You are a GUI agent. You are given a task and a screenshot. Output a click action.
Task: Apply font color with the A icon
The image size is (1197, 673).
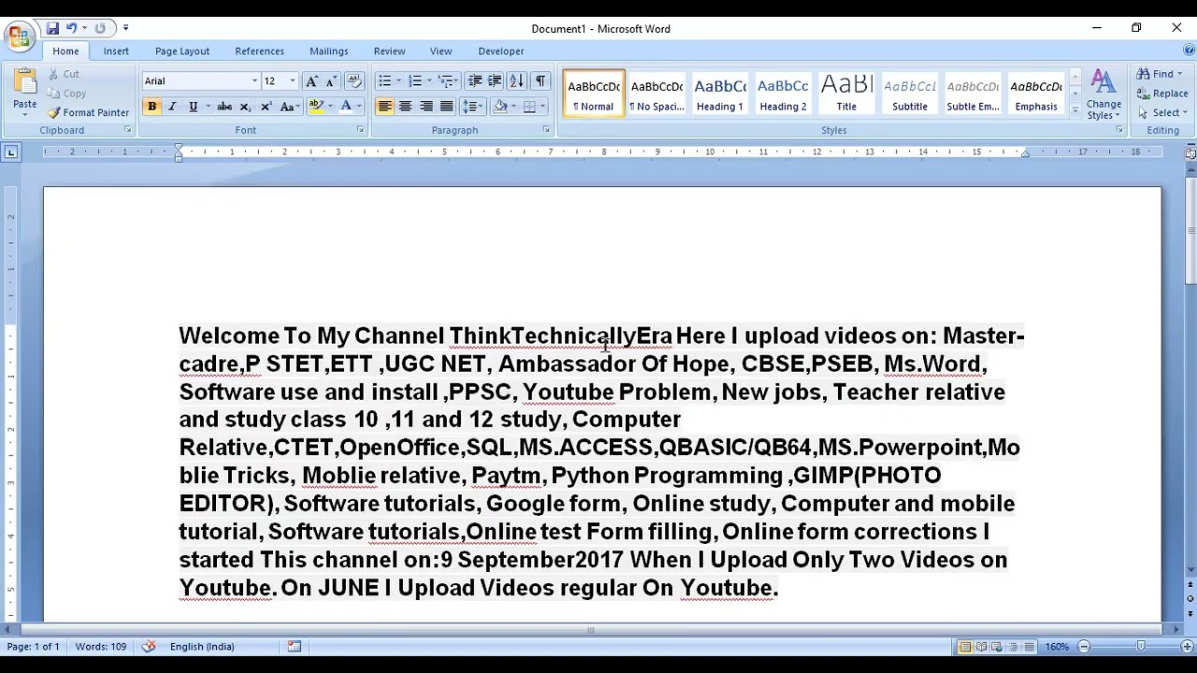pyautogui.click(x=345, y=107)
